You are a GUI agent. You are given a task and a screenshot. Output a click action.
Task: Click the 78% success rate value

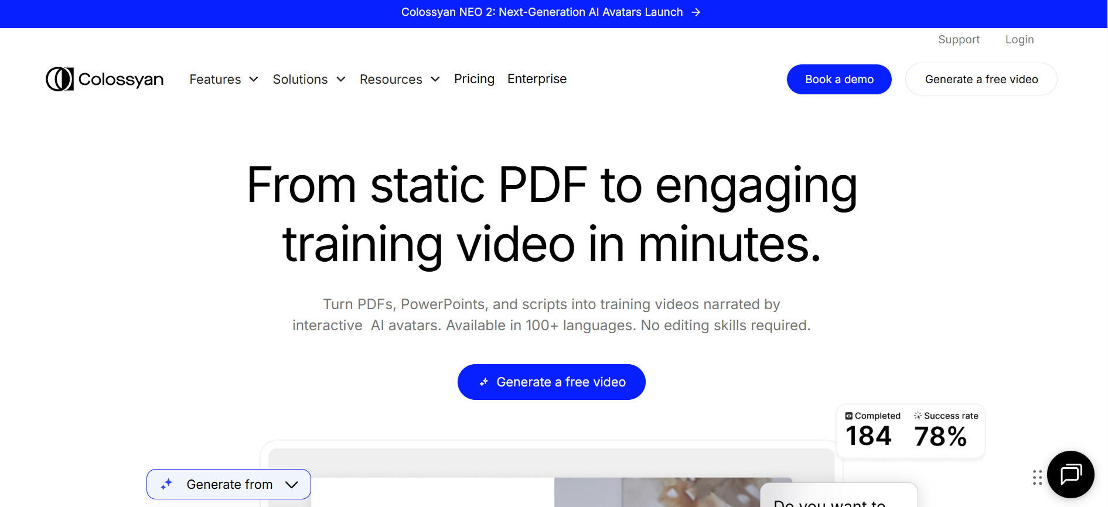point(940,437)
